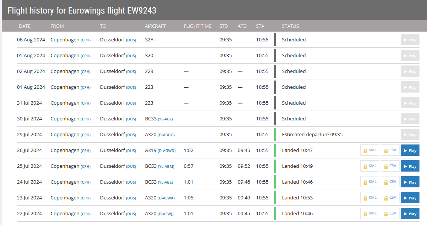Play the 25 Jul 2024 flight
The width and height of the screenshot is (427, 225).
point(410,166)
